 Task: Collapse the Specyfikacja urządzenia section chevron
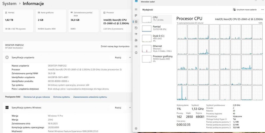(x=130, y=57)
